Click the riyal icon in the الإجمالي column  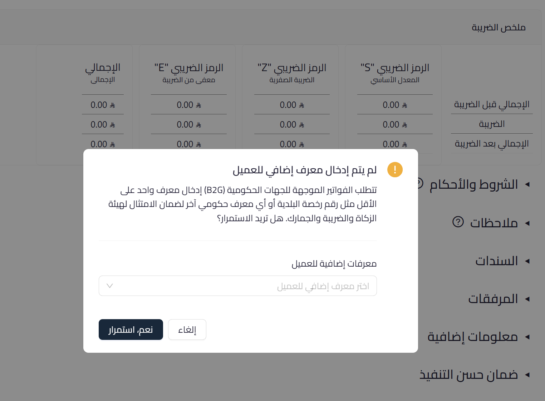(x=113, y=105)
